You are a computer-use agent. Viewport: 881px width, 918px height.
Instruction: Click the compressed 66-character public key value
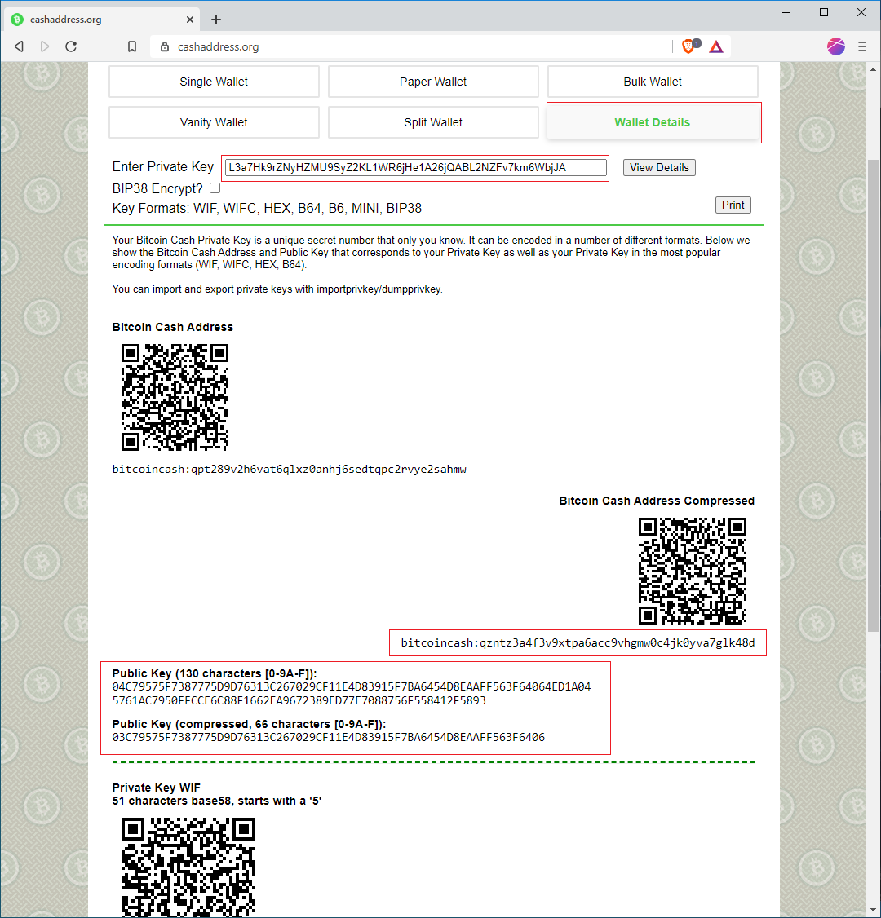click(328, 737)
